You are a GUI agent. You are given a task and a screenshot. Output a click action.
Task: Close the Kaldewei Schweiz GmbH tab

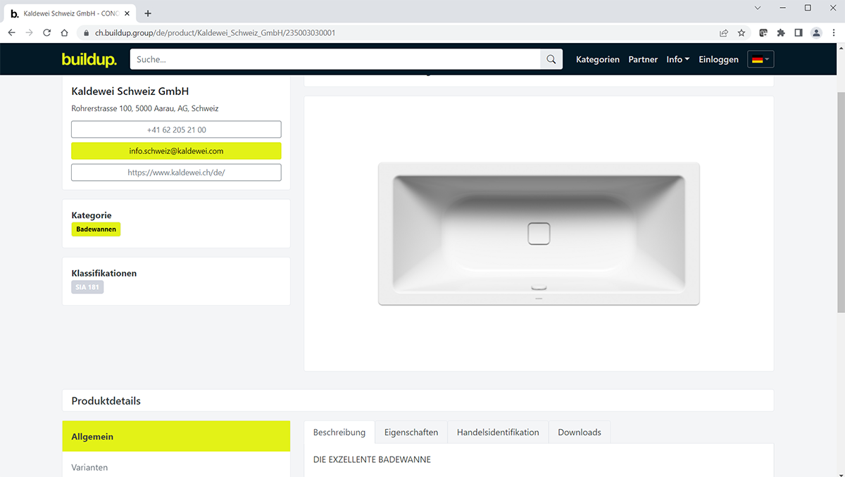pos(127,13)
